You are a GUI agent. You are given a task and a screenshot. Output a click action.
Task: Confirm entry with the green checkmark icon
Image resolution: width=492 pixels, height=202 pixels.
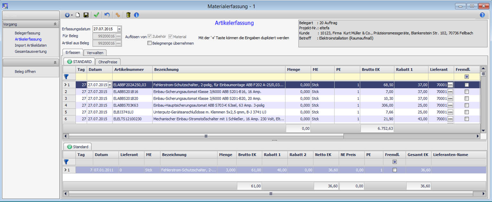[96, 15]
